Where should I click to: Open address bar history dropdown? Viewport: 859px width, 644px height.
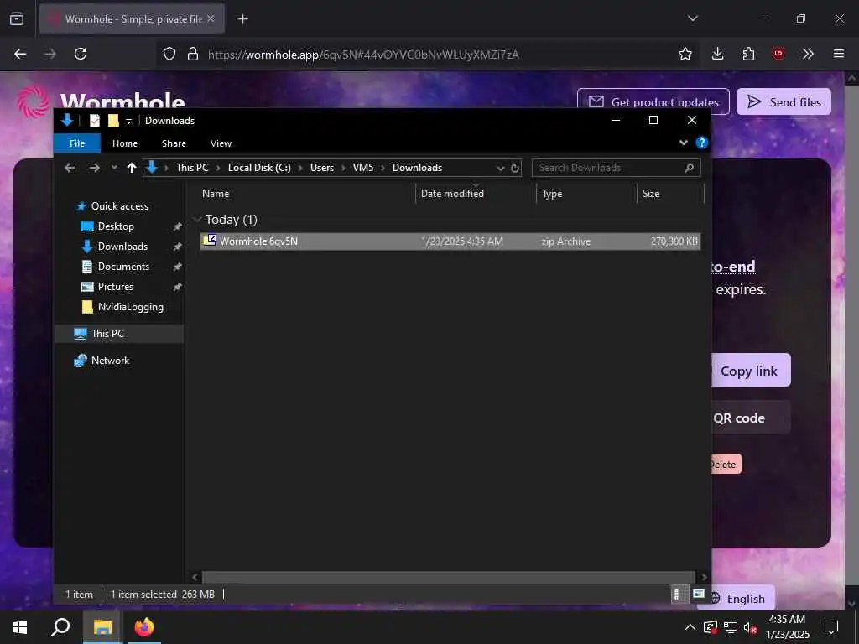point(500,168)
